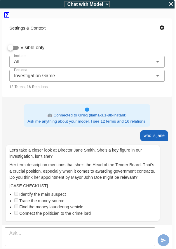Toggle the Visible only switch
176x249 pixels.
(13, 48)
